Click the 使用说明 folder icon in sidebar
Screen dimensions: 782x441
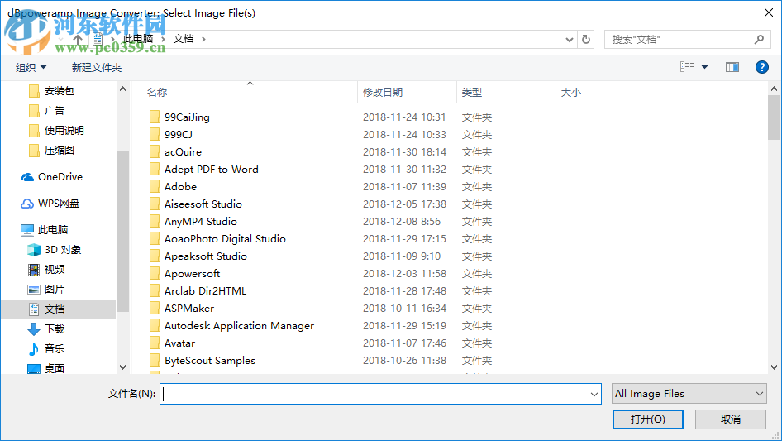(34, 131)
